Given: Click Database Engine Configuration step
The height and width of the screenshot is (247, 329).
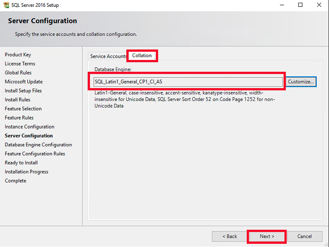Looking at the screenshot, I should [x=38, y=145].
